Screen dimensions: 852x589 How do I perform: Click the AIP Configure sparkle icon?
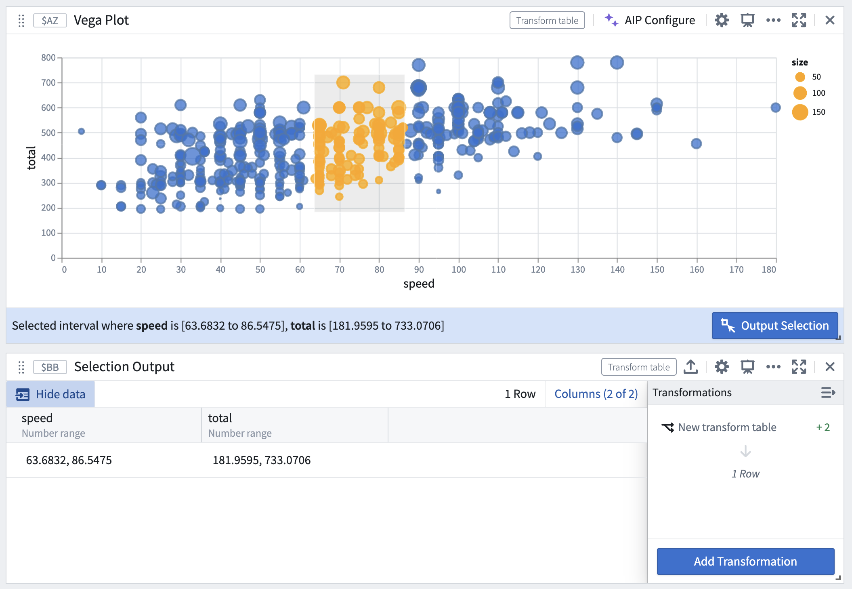[x=611, y=20]
